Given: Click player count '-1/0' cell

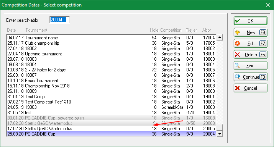Looking at the screenshot, I should click(190, 113).
